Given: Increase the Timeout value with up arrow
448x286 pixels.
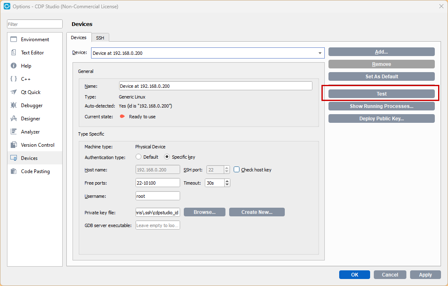Looking at the screenshot, I should 227,181.
